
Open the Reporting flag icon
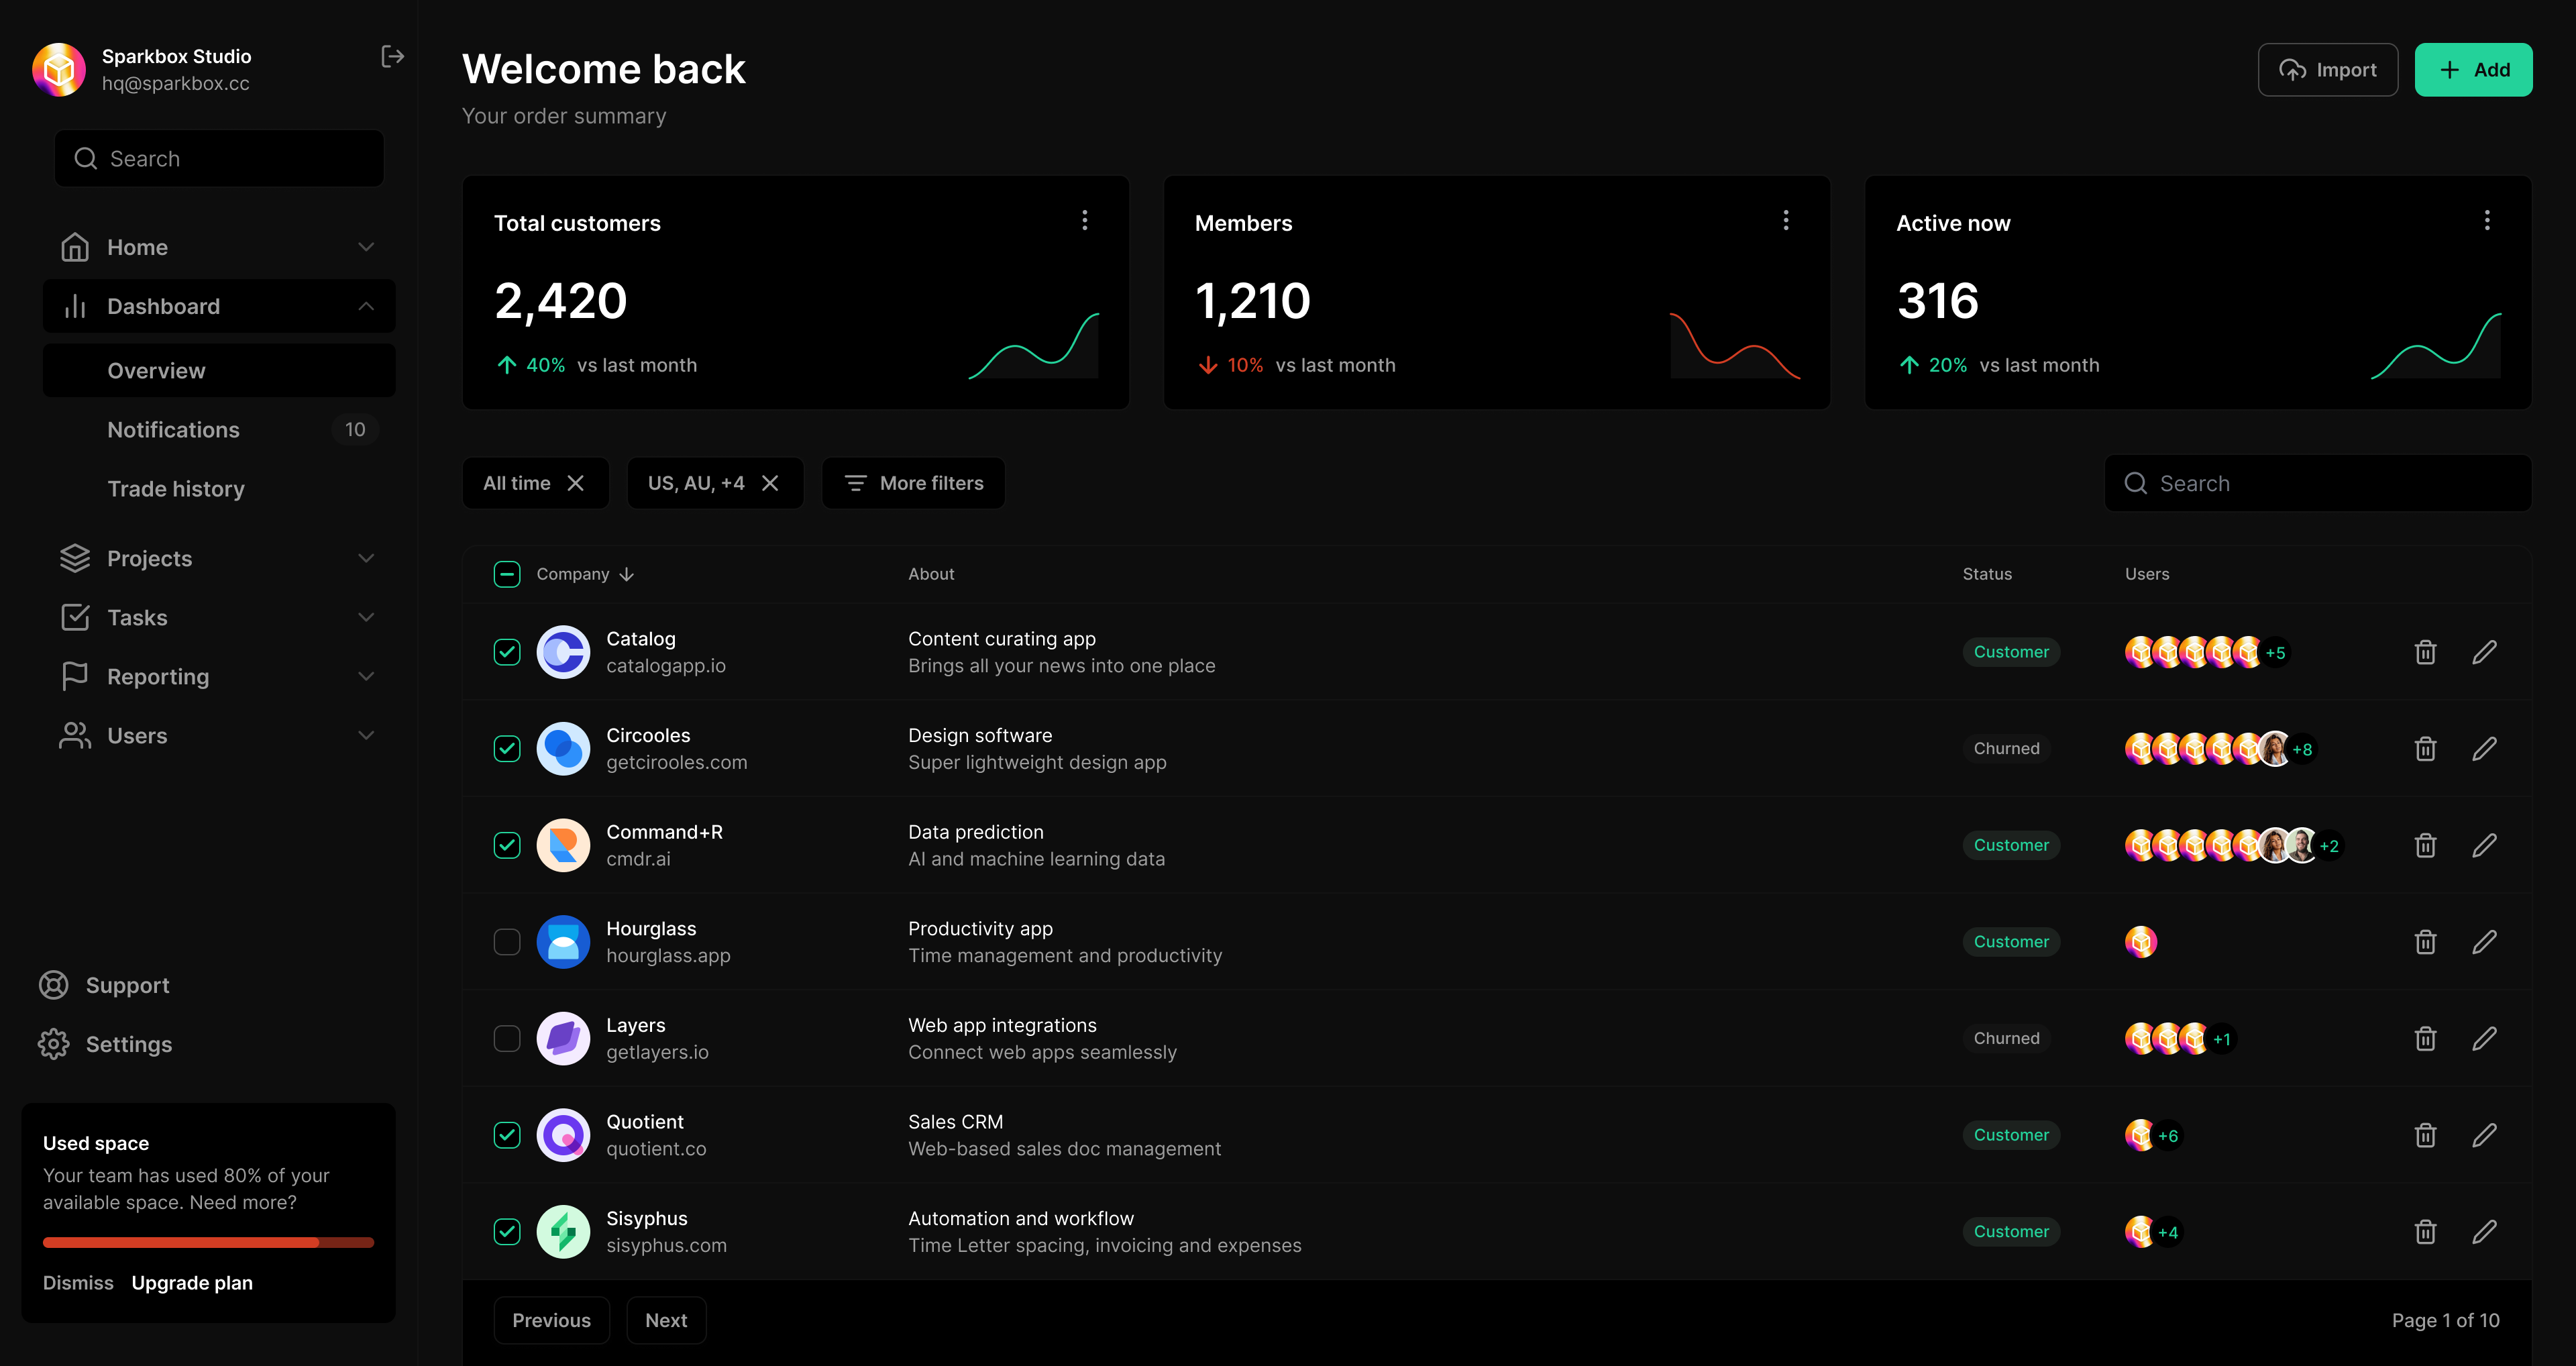pos(75,676)
